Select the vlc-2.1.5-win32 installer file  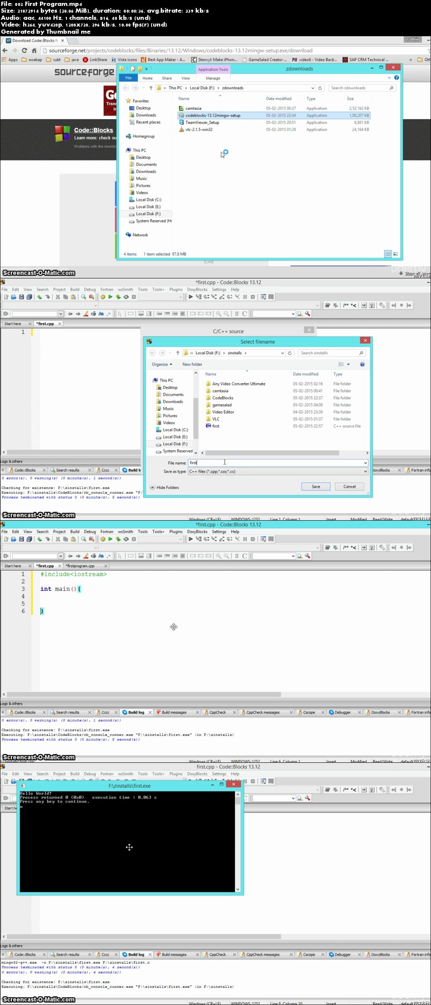[x=199, y=130]
